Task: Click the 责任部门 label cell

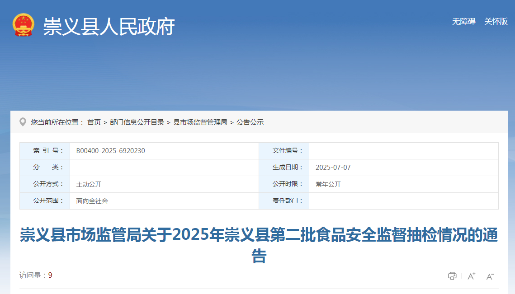Action: pos(284,201)
